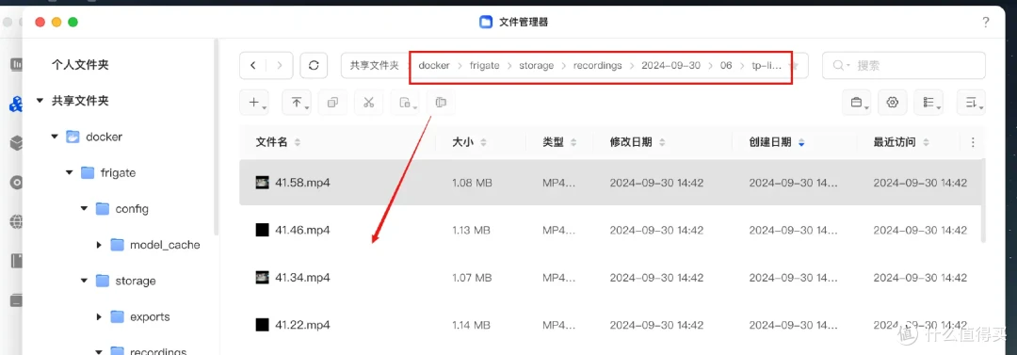Click the yellow minimize window button
The width and height of the screenshot is (1017, 355).
tap(56, 22)
